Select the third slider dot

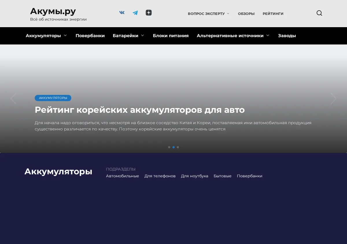(x=178, y=147)
